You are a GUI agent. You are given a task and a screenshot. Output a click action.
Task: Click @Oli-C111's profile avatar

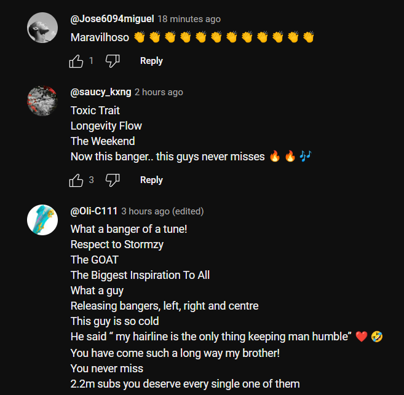pyautogui.click(x=42, y=220)
